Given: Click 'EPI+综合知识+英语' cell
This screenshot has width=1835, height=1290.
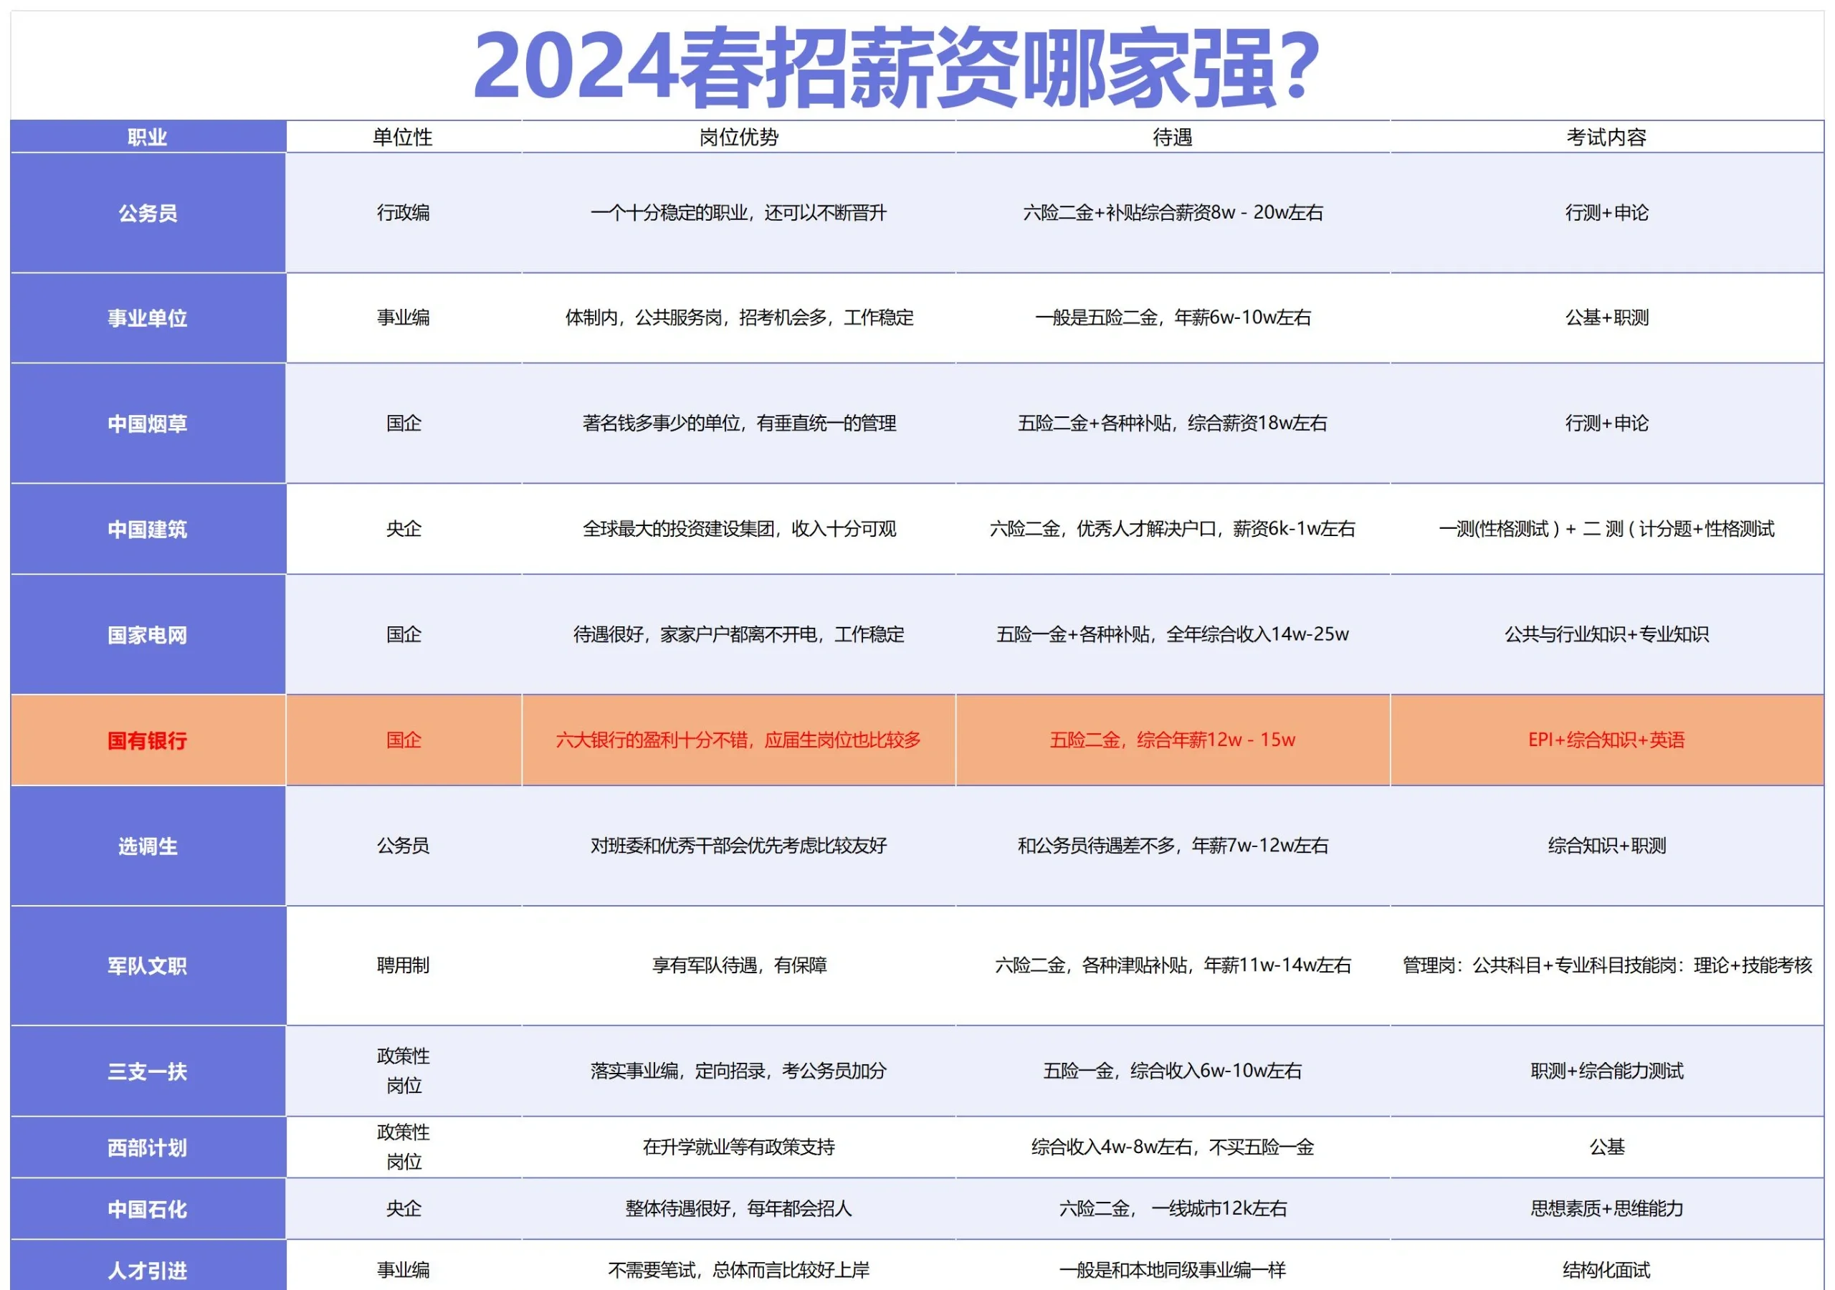Looking at the screenshot, I should 1606,740.
